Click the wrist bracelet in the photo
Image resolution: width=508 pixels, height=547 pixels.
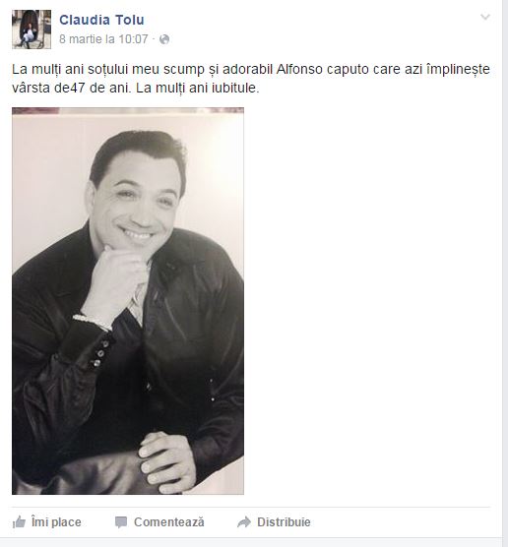[92, 322]
